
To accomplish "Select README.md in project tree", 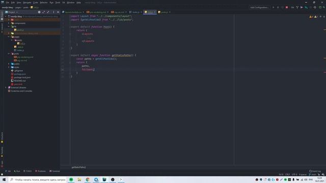I will [20, 81].
